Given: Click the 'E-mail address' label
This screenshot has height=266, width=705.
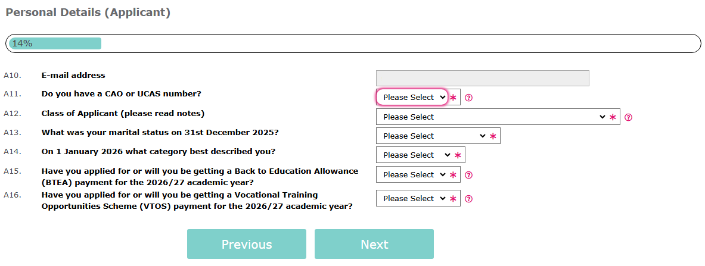Looking at the screenshot, I should (x=73, y=76).
